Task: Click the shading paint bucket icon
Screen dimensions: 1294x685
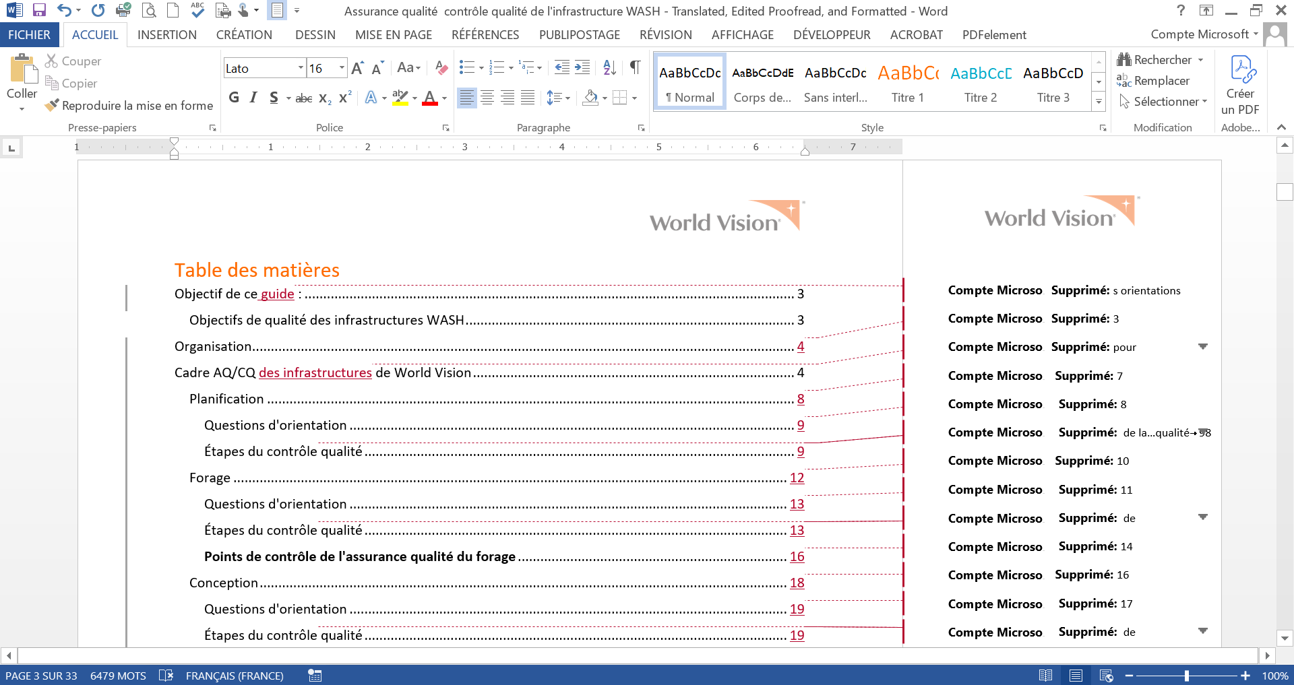Action: pyautogui.click(x=590, y=98)
